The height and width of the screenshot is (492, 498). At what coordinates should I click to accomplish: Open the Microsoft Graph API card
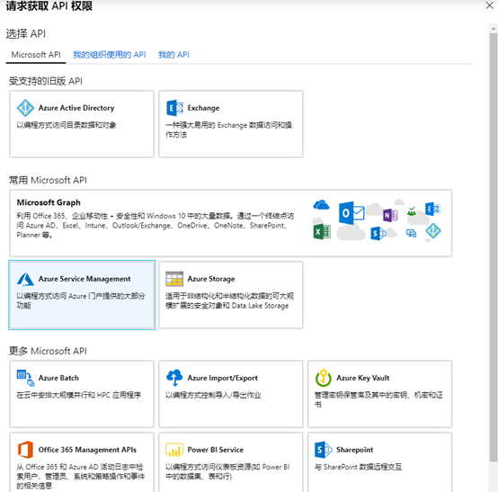pos(231,223)
